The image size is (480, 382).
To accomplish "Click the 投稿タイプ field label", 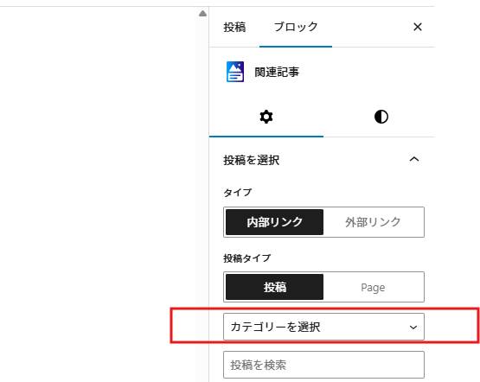I will point(247,258).
